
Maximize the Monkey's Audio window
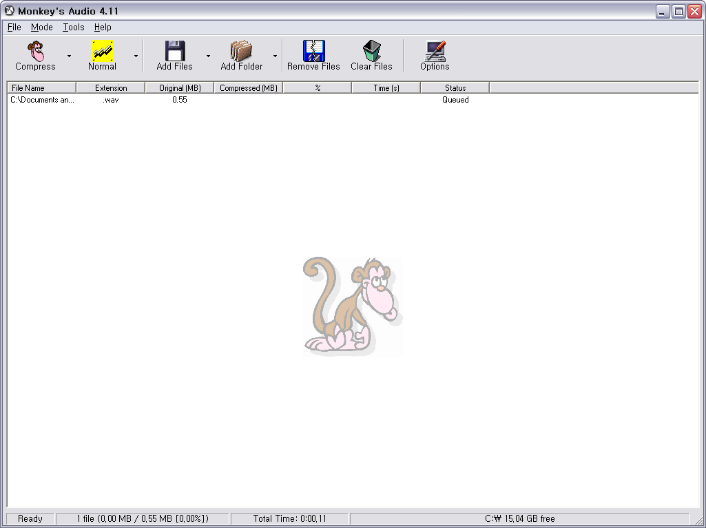click(x=678, y=11)
